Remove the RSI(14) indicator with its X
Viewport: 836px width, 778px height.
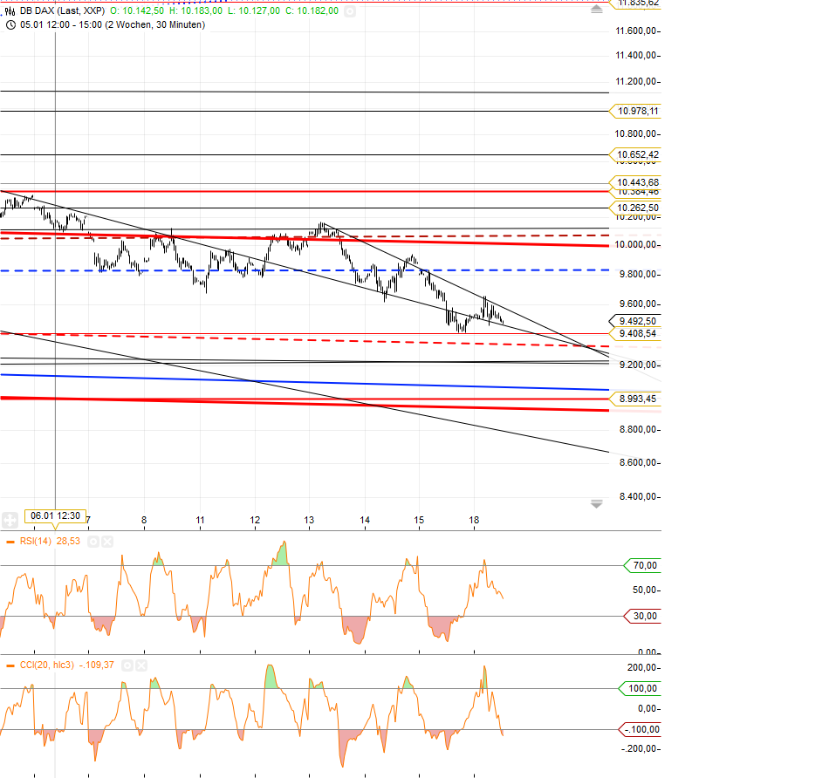pos(106,542)
